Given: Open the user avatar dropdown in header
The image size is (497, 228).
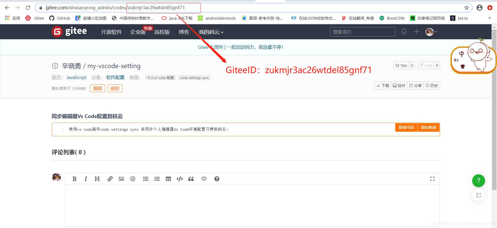Looking at the screenshot, I should point(431,32).
